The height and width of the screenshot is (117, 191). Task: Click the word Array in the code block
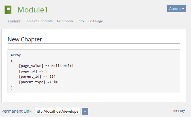tap(16, 55)
